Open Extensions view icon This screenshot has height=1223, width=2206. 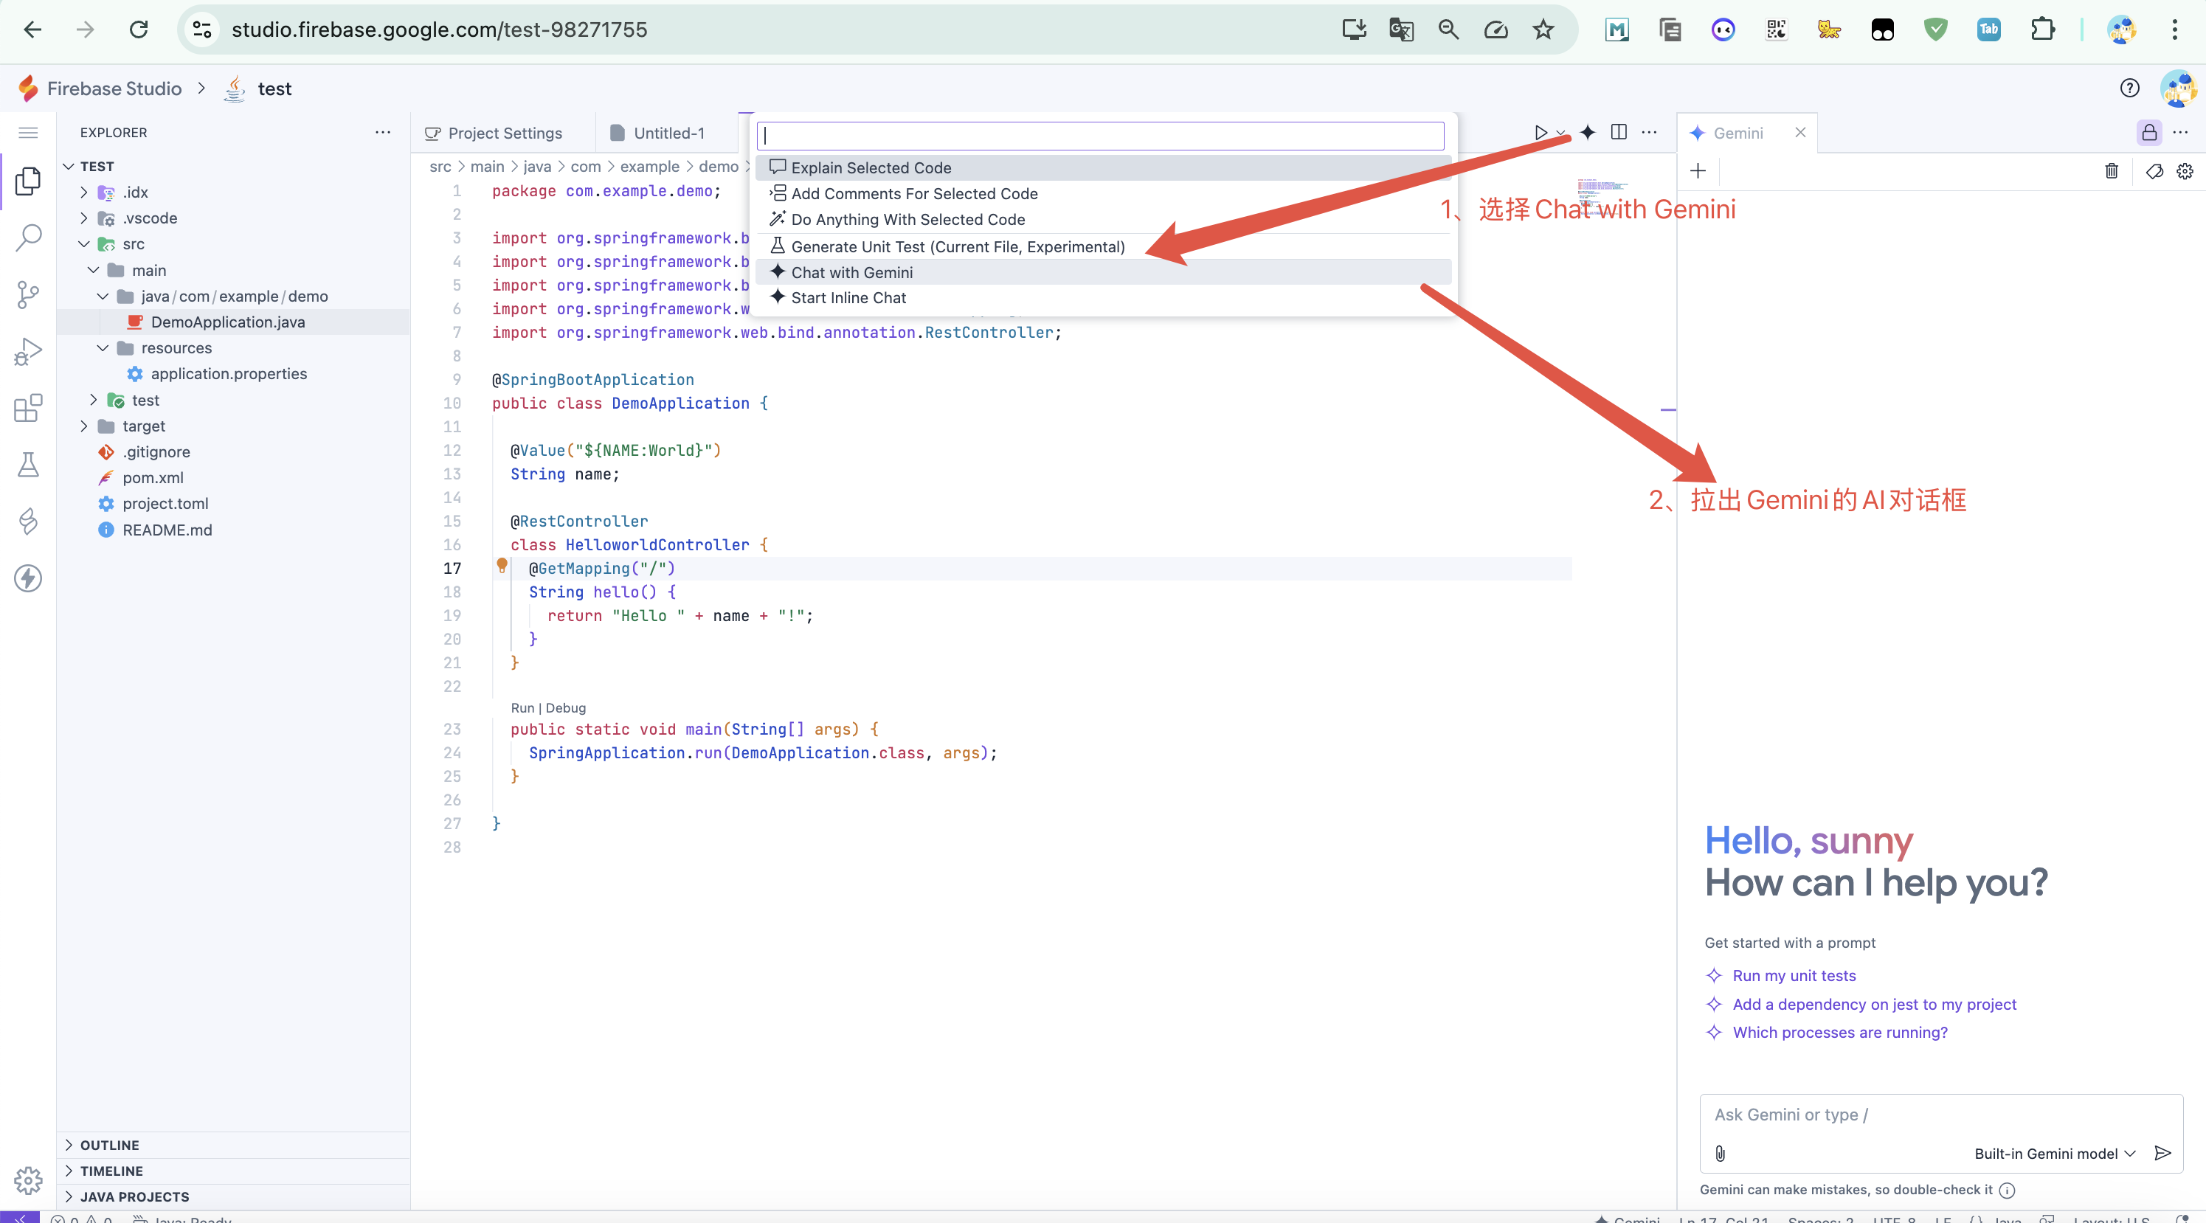pyautogui.click(x=28, y=409)
